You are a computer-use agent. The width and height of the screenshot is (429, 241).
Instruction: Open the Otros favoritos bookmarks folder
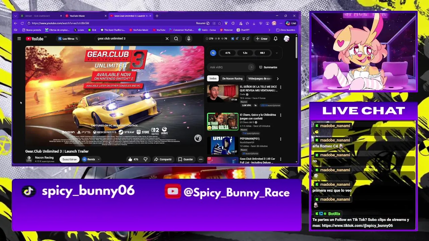(x=286, y=30)
